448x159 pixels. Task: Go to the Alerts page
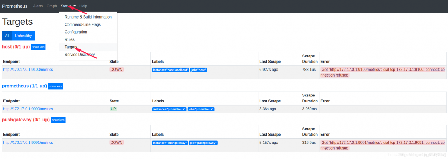pos(38,6)
